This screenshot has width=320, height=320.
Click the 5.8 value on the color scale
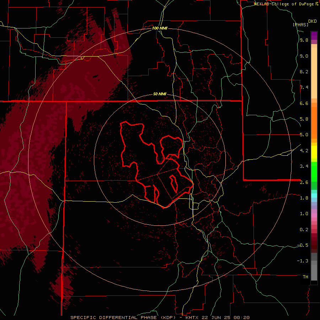click(304, 119)
